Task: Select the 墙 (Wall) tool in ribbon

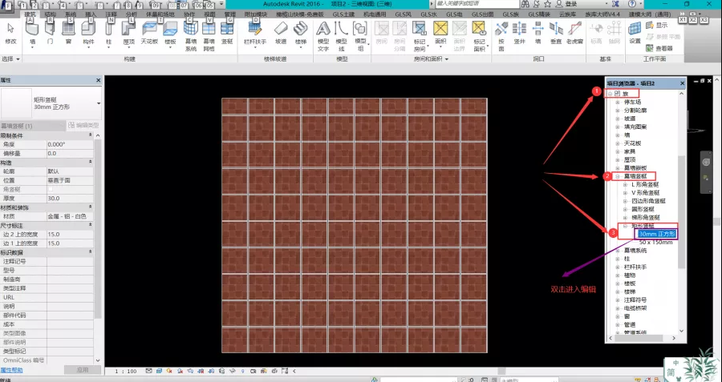Action: [32, 31]
